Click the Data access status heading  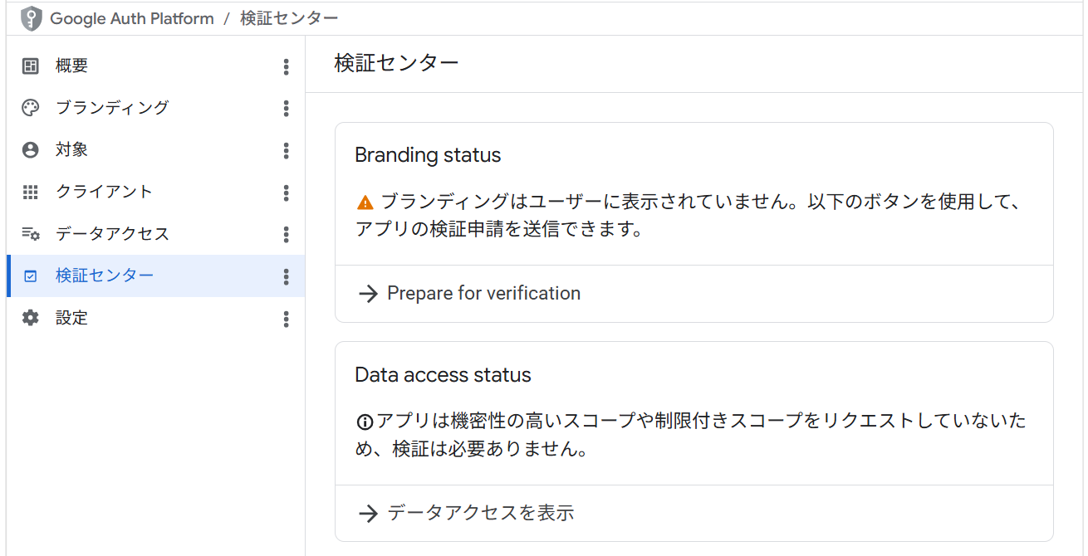(x=443, y=375)
